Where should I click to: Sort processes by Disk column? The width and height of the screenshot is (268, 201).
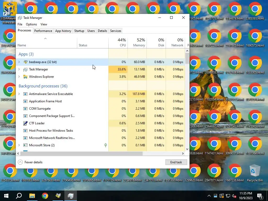[x=157, y=42]
